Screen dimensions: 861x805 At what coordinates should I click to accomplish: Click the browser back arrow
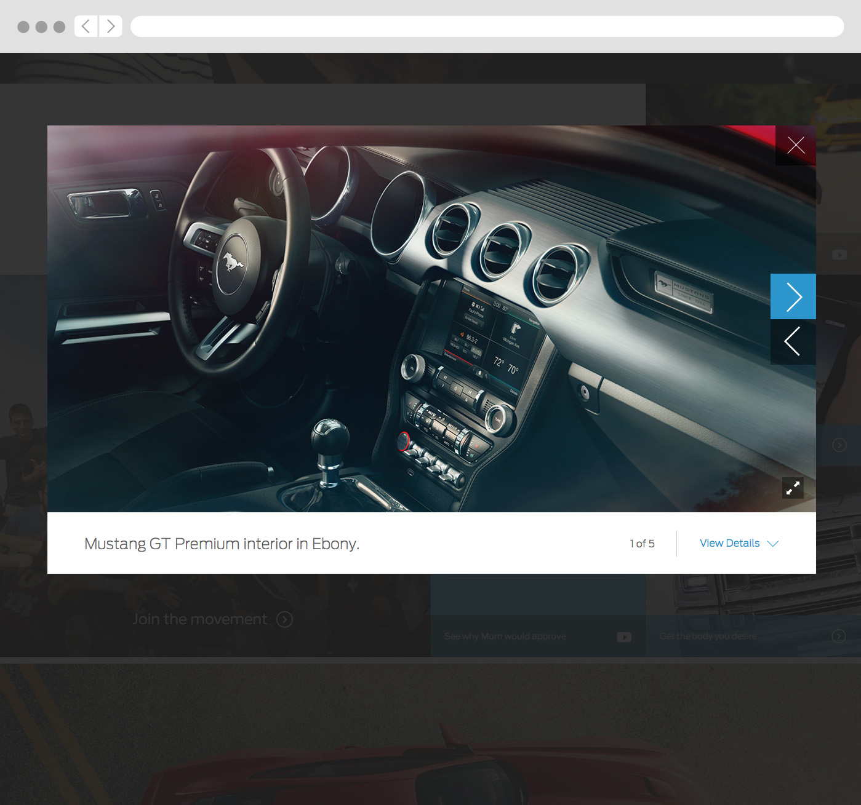pos(86,26)
